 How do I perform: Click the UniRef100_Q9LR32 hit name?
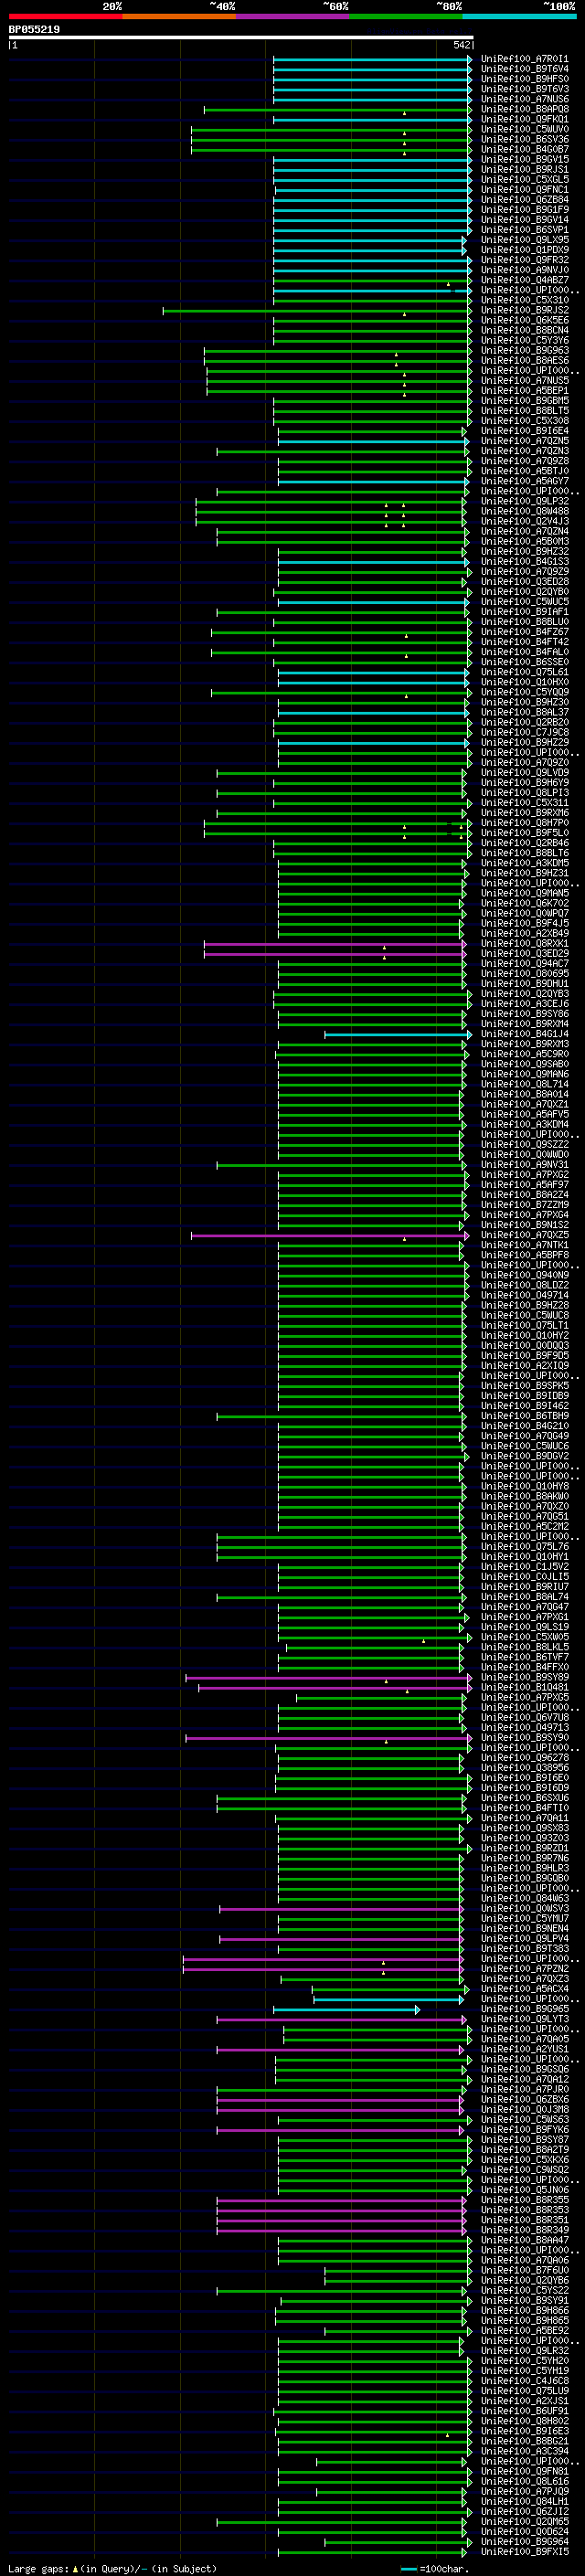click(x=525, y=2351)
